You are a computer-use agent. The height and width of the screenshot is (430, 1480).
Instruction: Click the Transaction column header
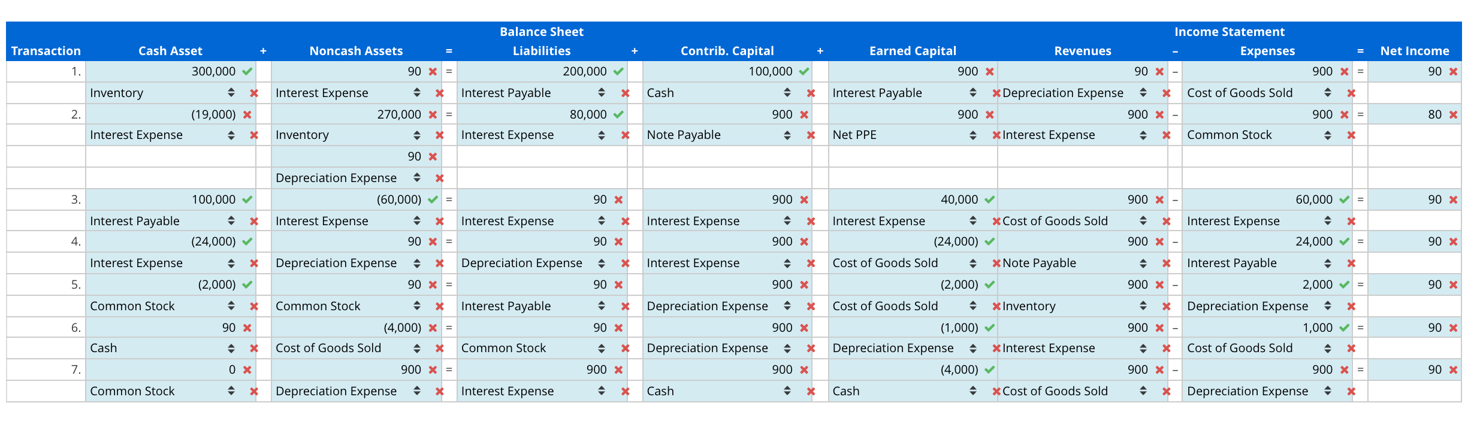pos(46,51)
